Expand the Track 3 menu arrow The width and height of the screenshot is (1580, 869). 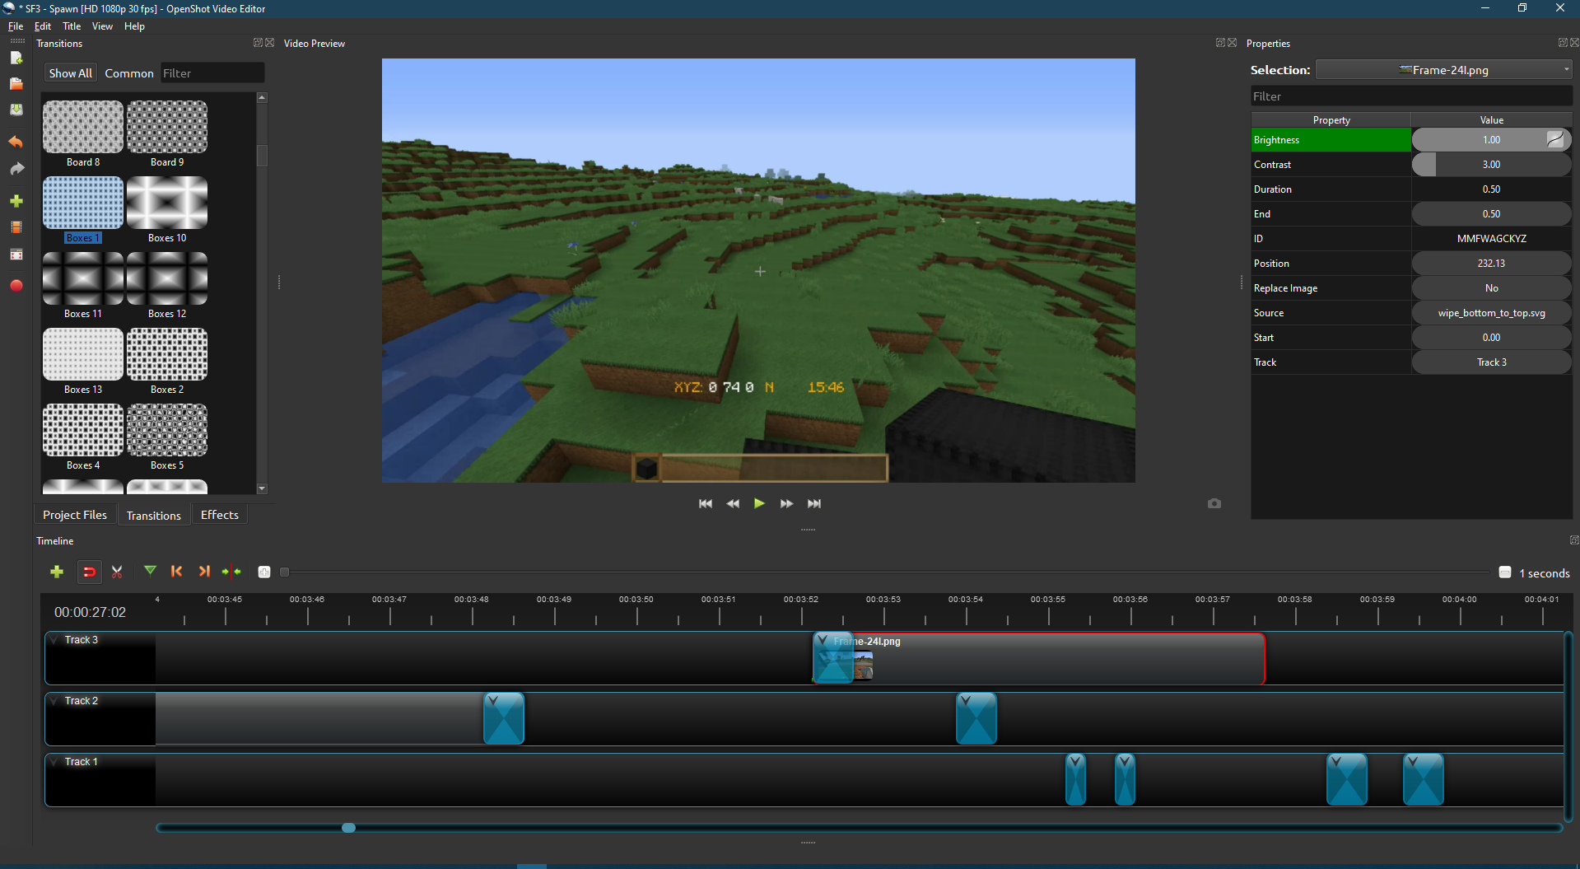tap(55, 640)
